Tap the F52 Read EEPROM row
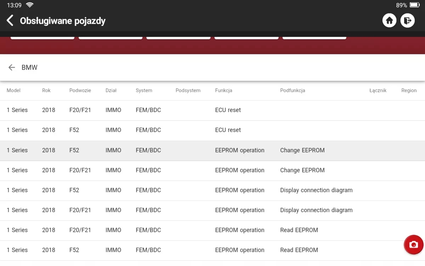The width and height of the screenshot is (425, 266). (212, 250)
